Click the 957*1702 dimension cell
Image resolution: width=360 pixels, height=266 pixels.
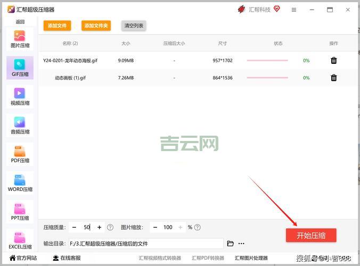tap(223, 61)
